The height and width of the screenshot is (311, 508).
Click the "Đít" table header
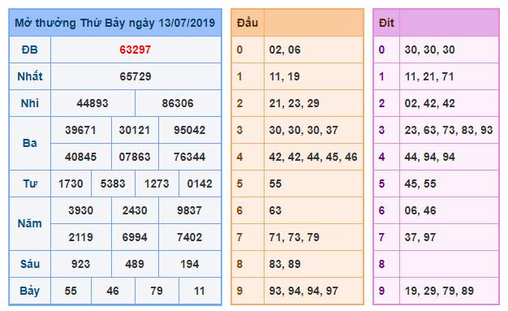coord(386,23)
